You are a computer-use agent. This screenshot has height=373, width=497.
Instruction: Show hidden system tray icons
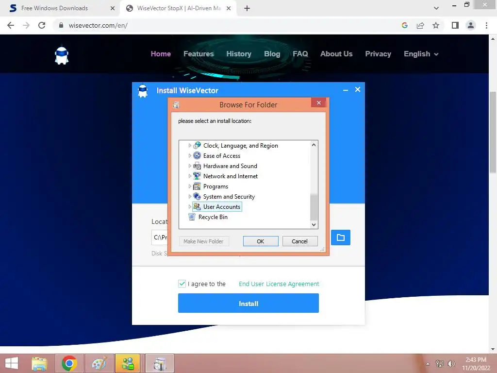tap(428, 364)
